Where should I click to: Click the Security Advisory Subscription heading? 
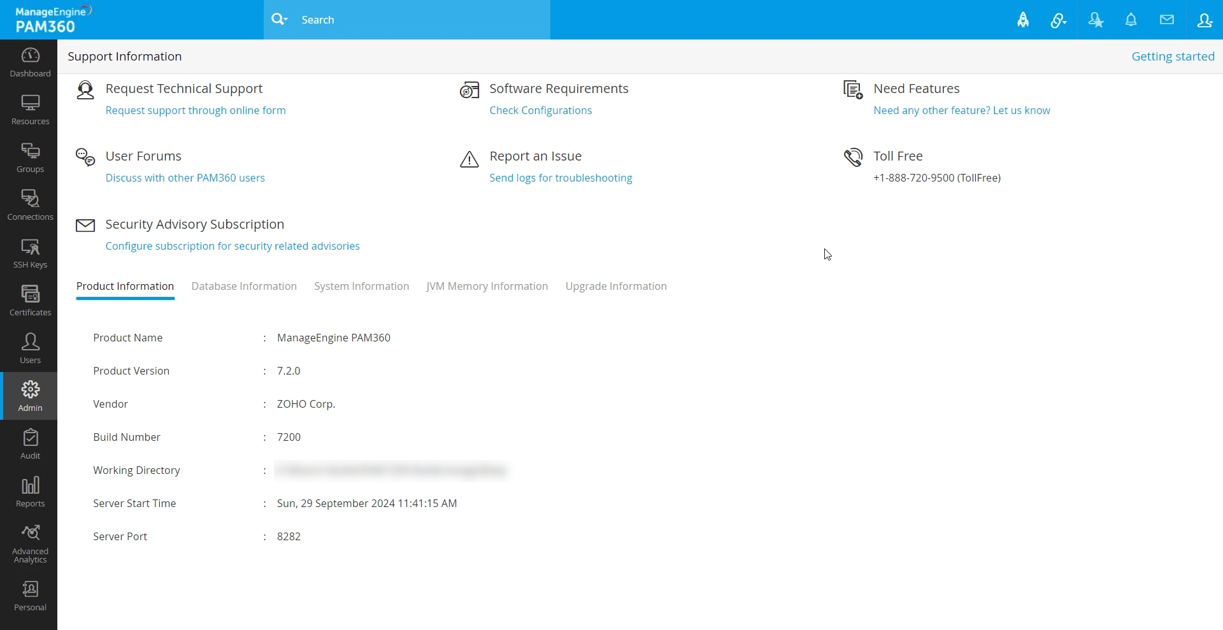(x=195, y=225)
